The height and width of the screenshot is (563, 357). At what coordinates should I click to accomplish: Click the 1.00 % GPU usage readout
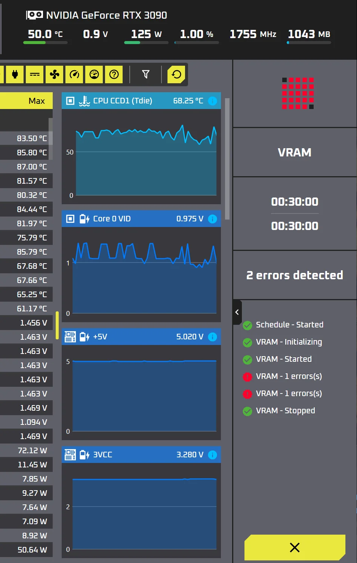click(x=197, y=34)
